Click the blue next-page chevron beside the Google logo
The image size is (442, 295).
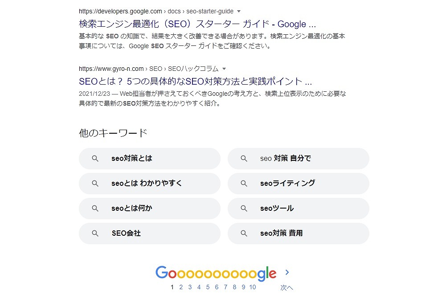287,272
